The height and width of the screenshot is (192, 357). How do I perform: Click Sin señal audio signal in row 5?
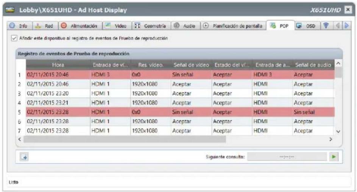point(304,112)
